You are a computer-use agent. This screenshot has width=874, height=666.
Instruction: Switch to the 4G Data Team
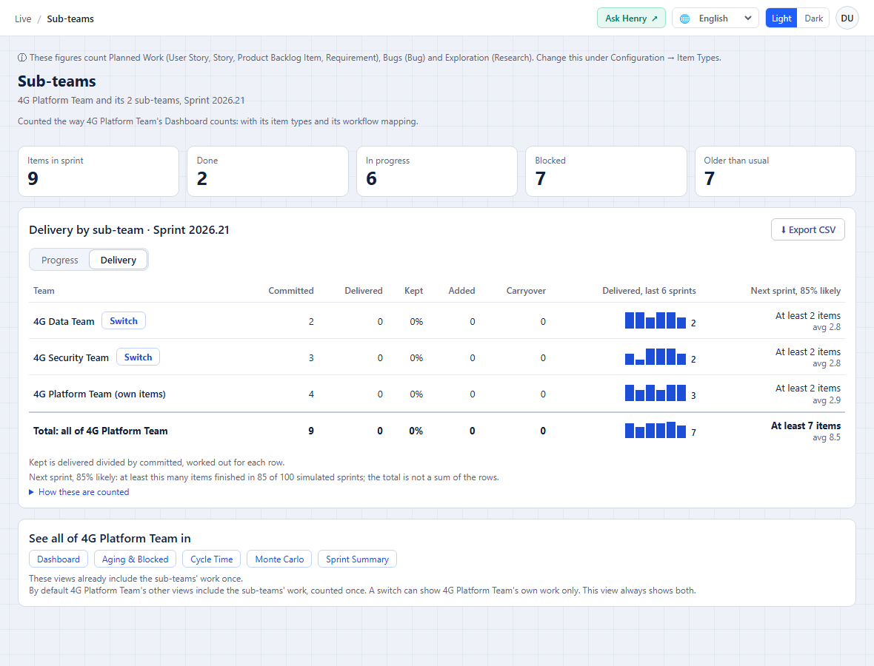click(x=123, y=320)
